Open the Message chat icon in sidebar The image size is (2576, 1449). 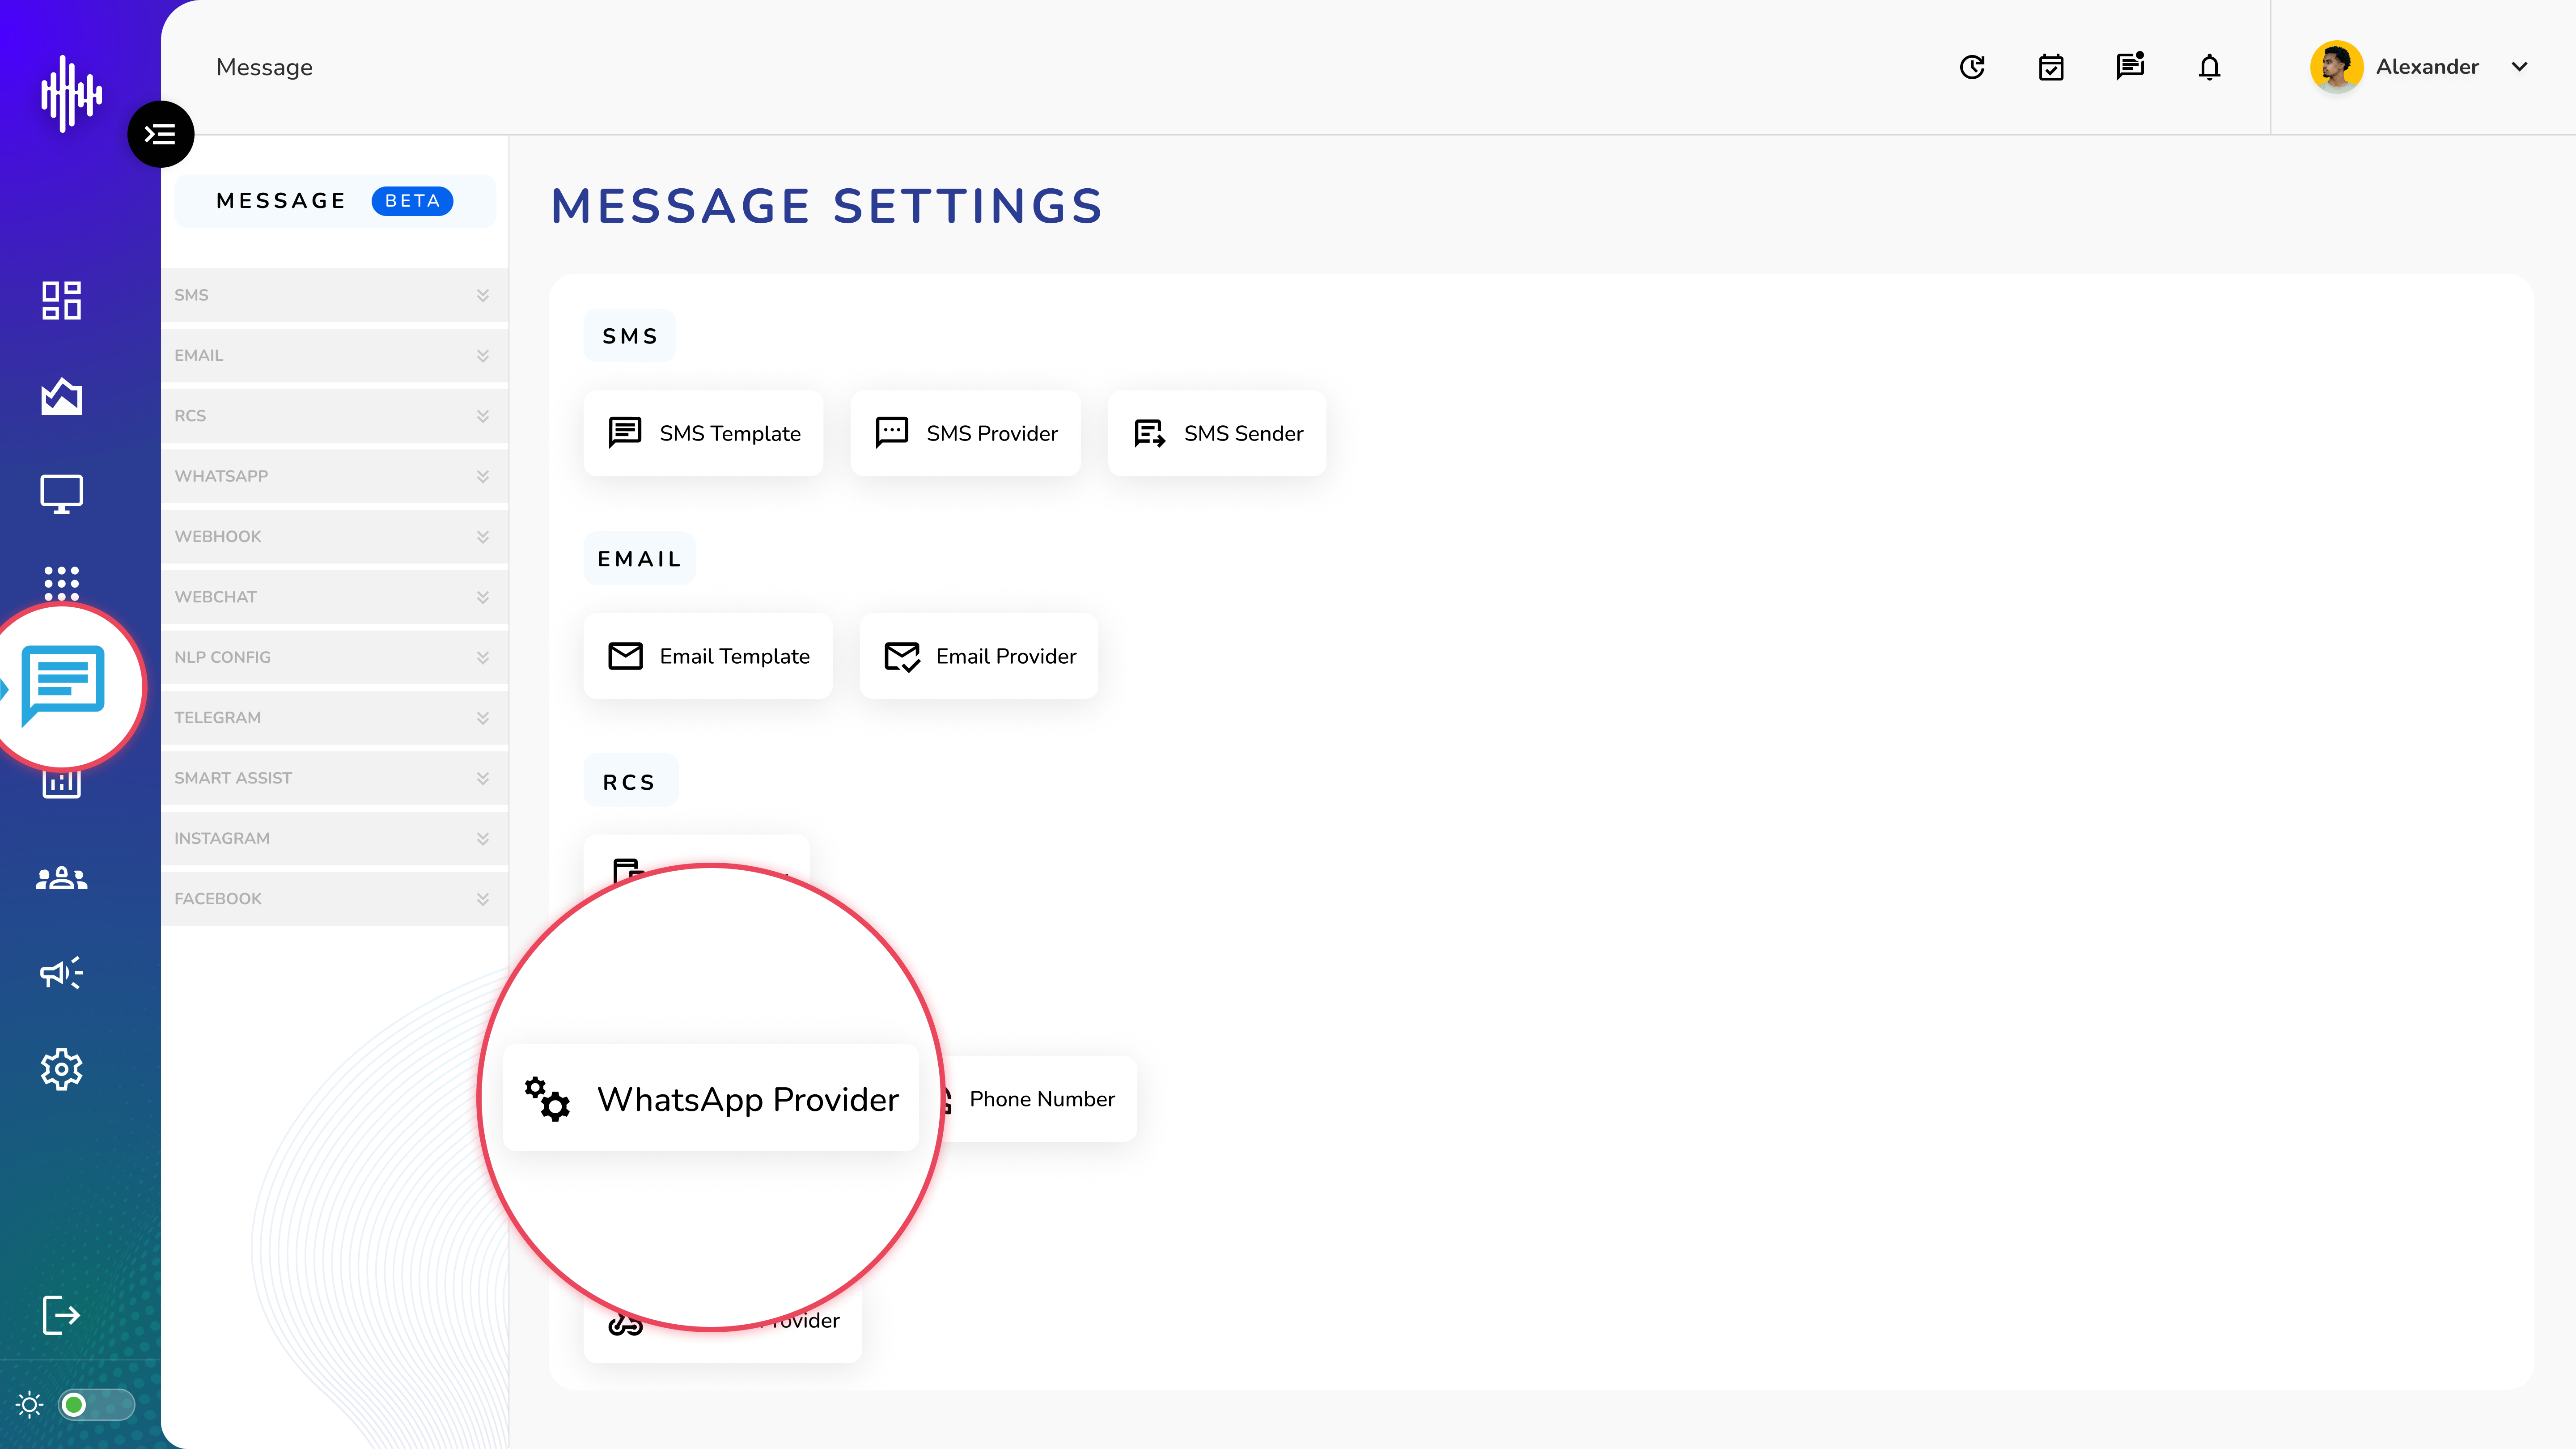(x=64, y=685)
